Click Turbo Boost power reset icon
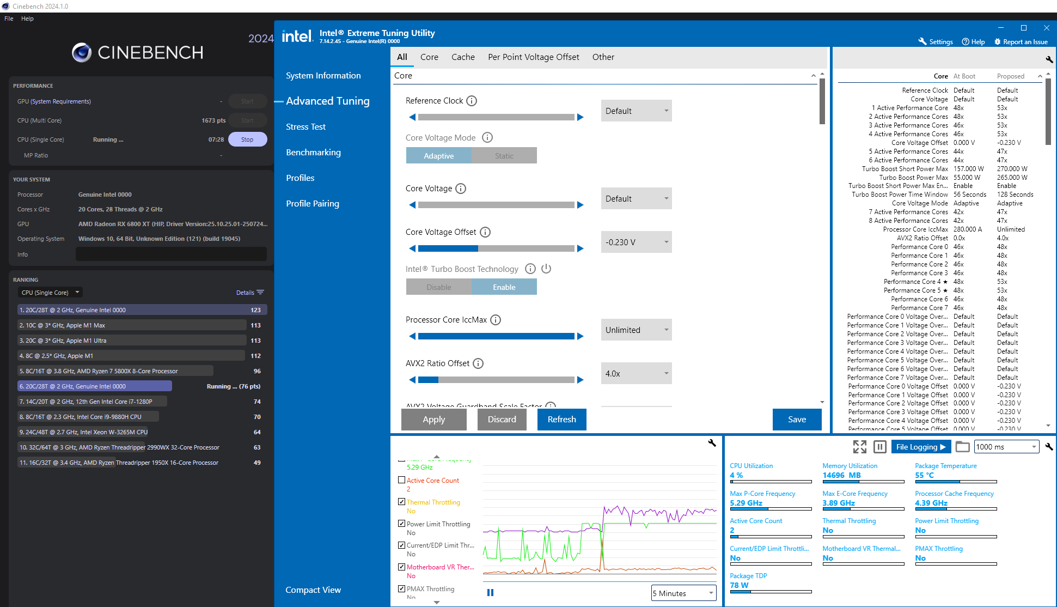1057x607 pixels. click(546, 269)
